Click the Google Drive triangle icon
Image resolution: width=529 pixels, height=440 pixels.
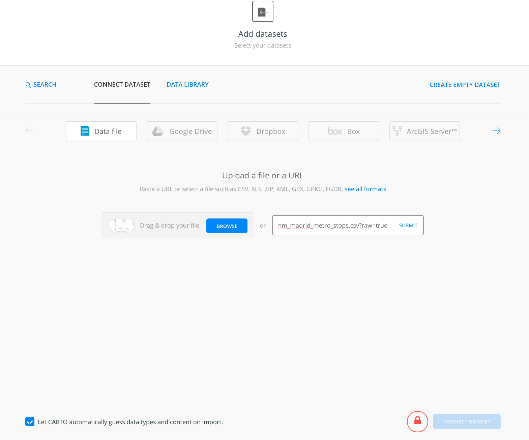(157, 131)
